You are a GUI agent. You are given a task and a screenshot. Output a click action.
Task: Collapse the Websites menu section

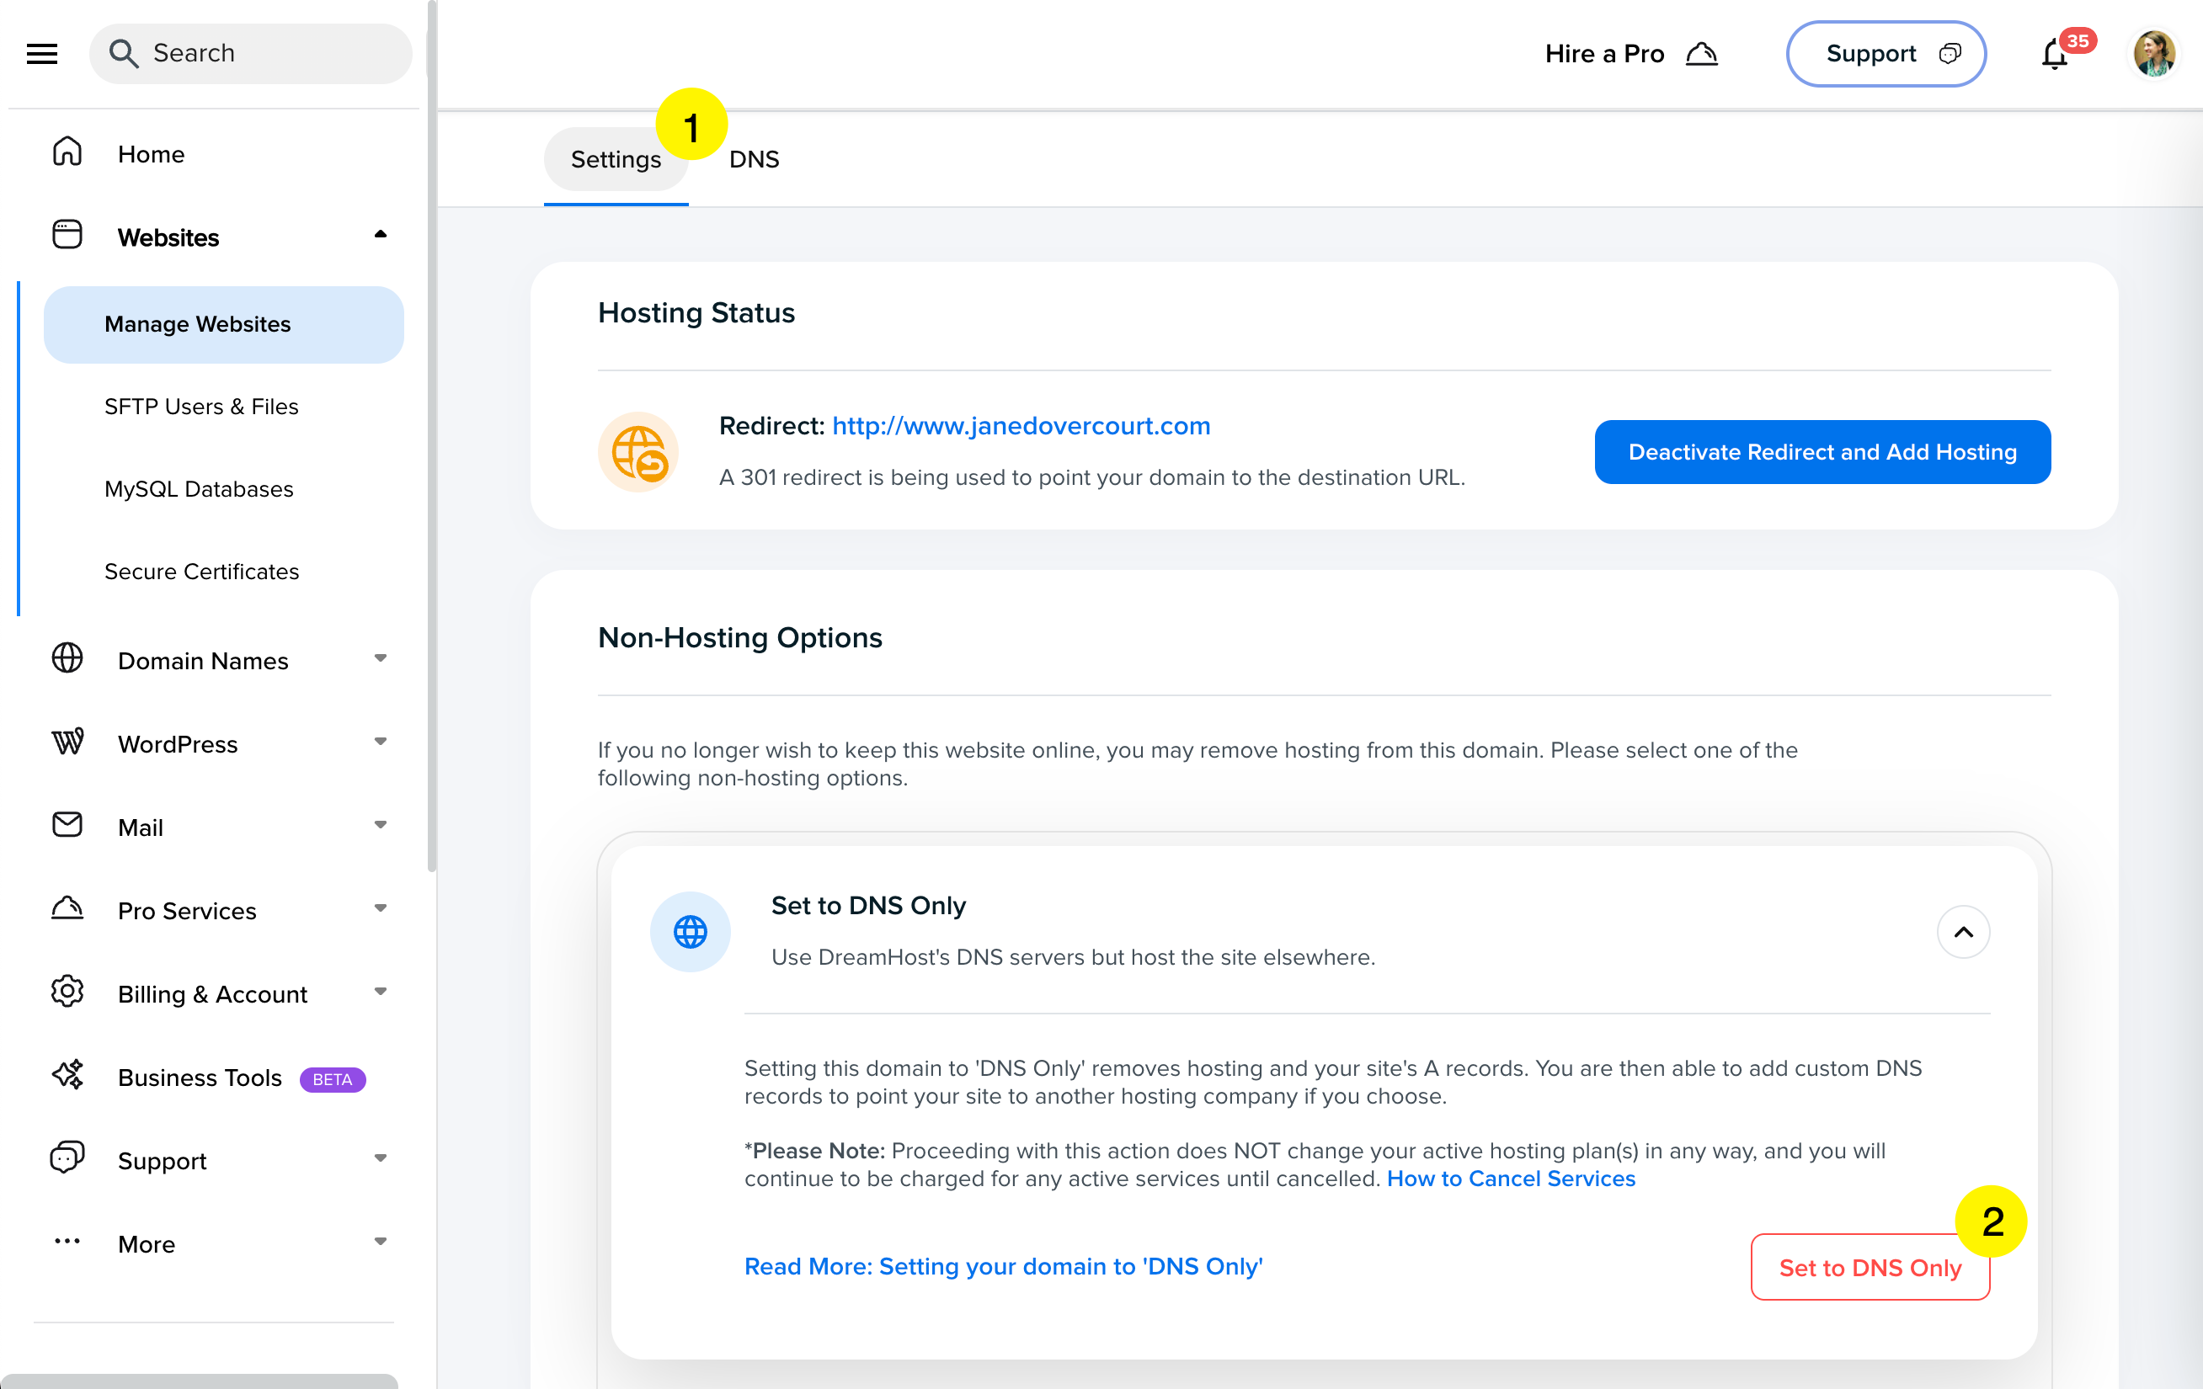[380, 236]
